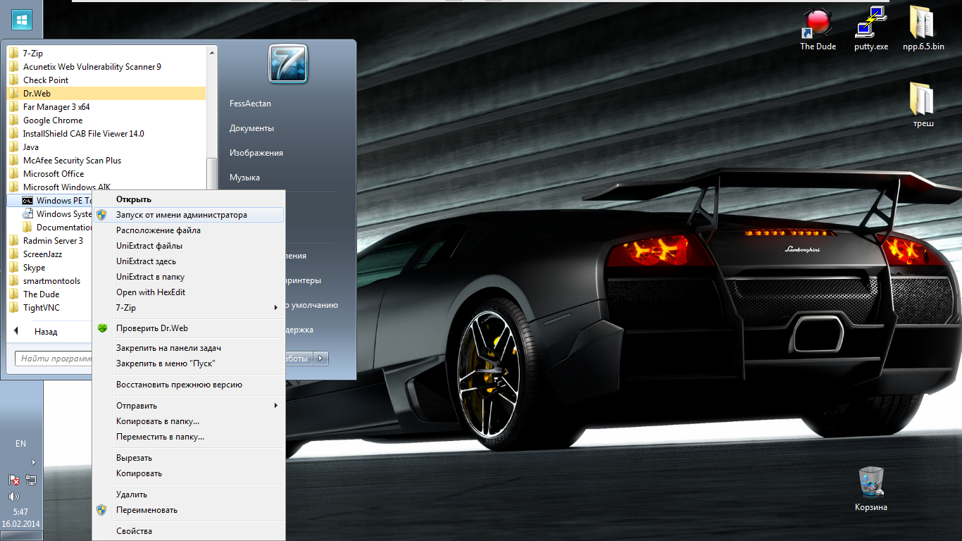Select Запуск от имени администратора
This screenshot has height=541, width=962.
pyautogui.click(x=189, y=215)
